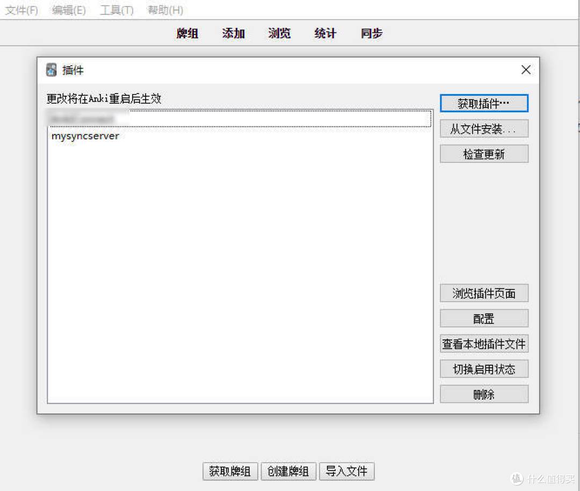Start a sync with 同步
This screenshot has height=491, width=580.
(371, 33)
